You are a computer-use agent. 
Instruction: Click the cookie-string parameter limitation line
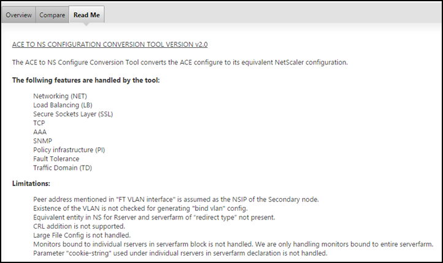pos(180,253)
